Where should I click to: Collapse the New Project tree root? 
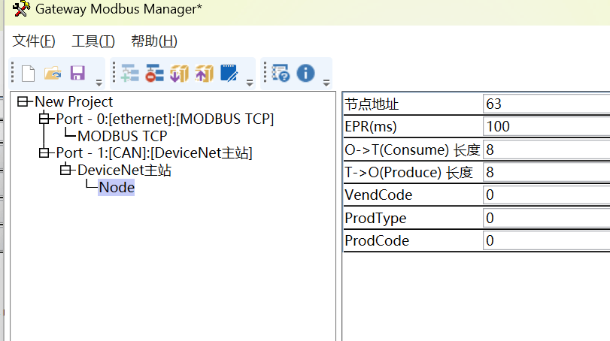point(23,101)
